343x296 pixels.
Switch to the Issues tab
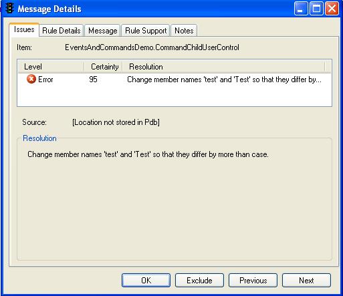coord(24,29)
